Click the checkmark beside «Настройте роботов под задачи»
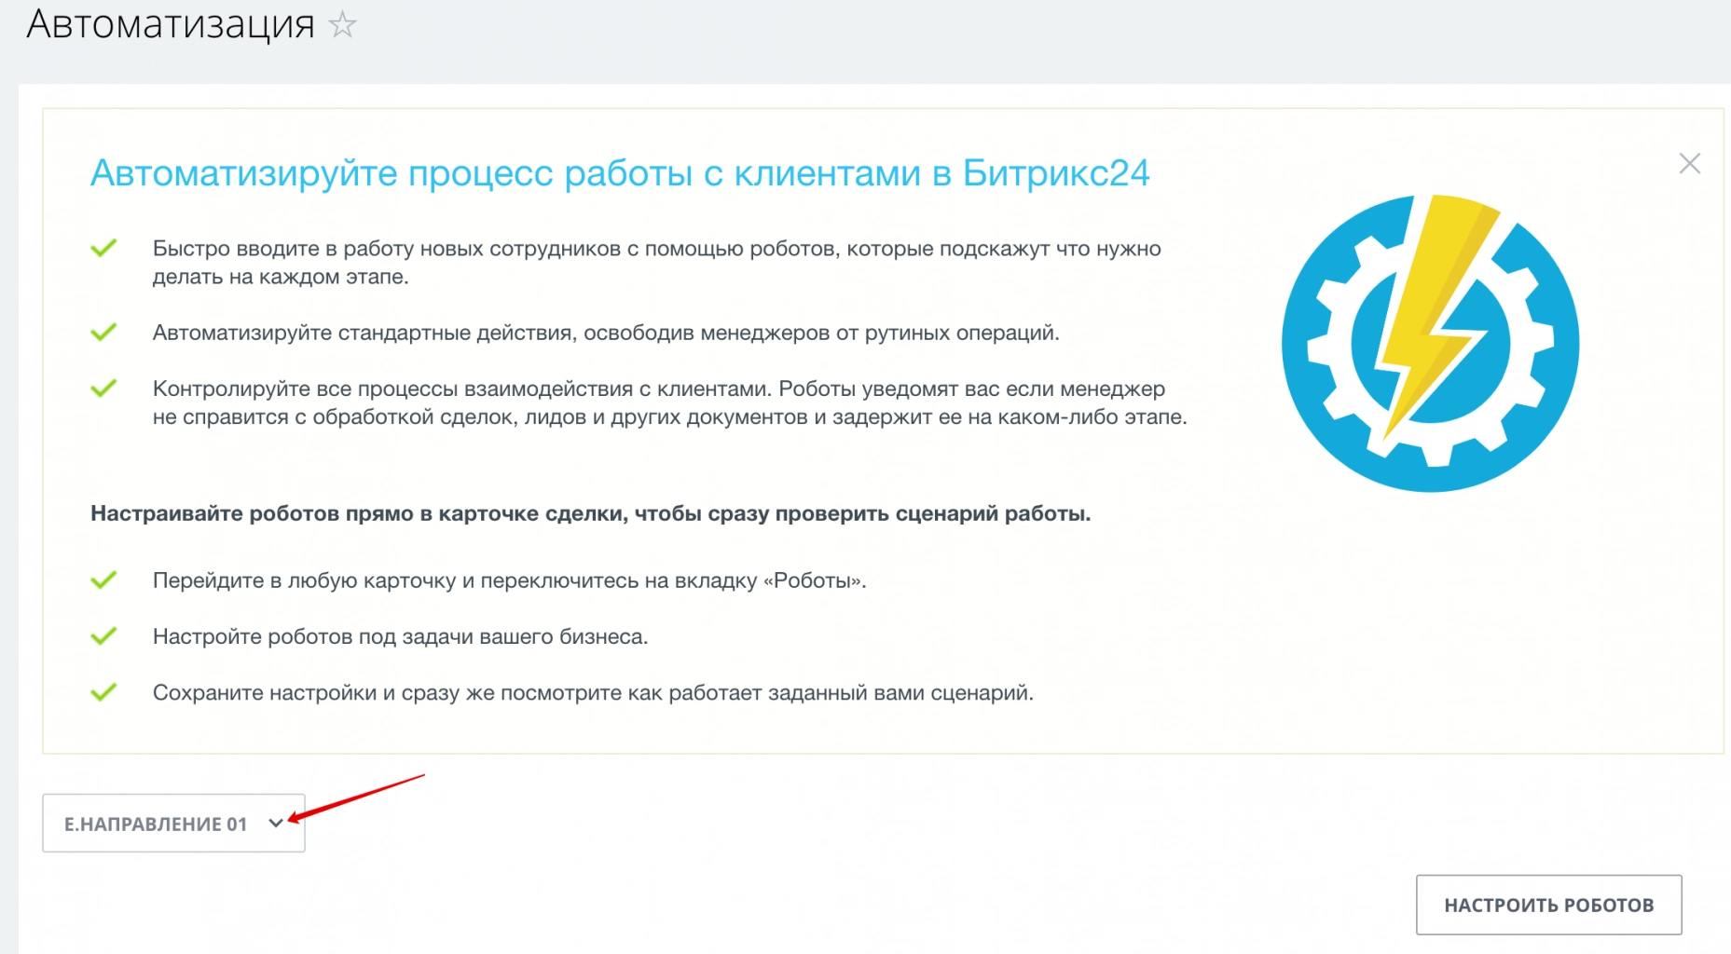 coord(104,634)
